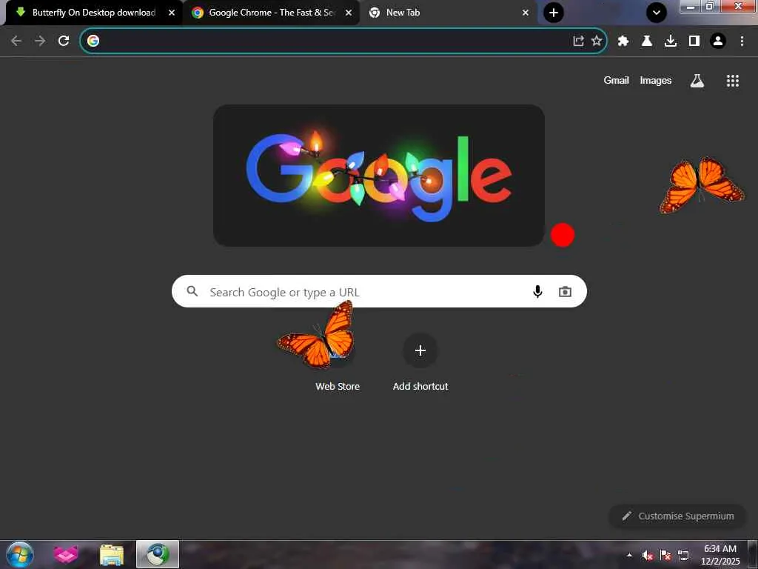Toggle the side panel icon

click(x=694, y=41)
